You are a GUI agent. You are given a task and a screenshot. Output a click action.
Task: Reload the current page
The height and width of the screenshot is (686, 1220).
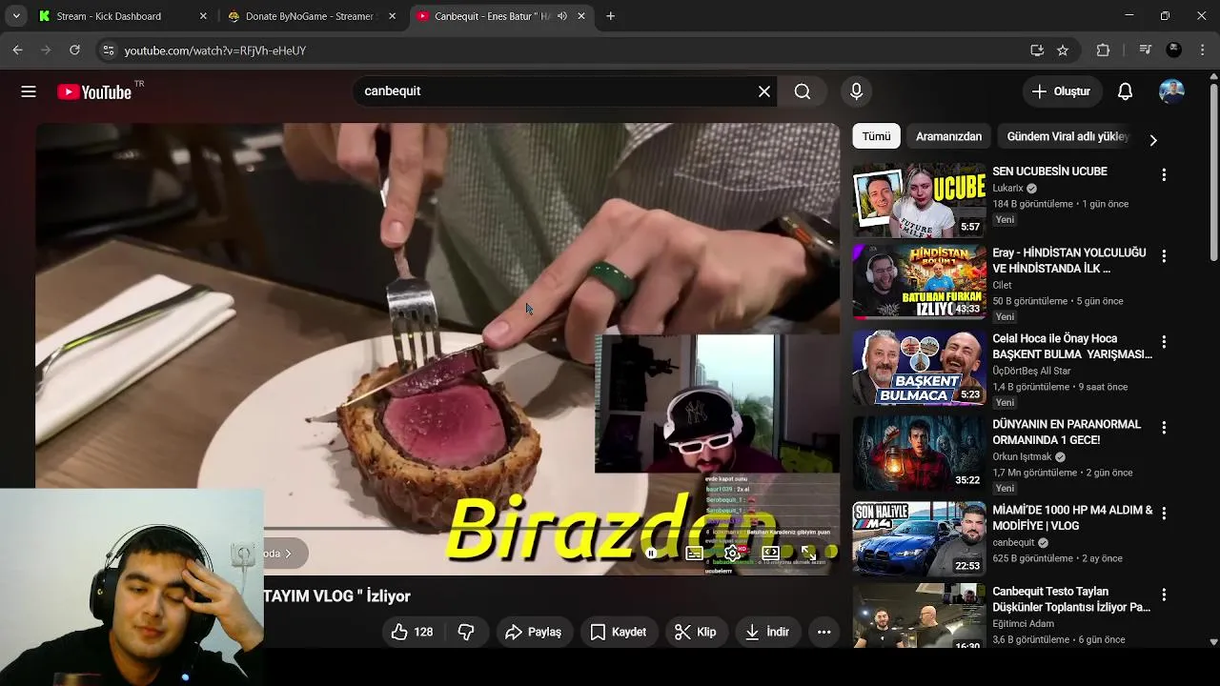pos(74,50)
